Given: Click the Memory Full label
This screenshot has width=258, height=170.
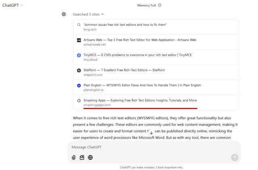Looking at the screenshot, I should [146, 5].
